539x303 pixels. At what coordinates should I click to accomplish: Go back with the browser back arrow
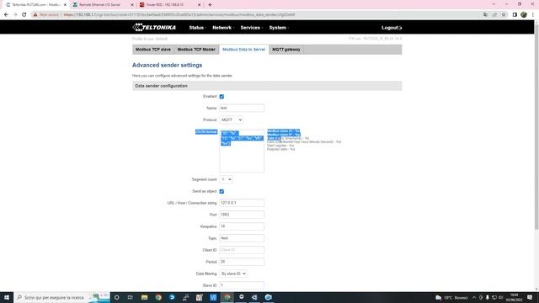6,15
